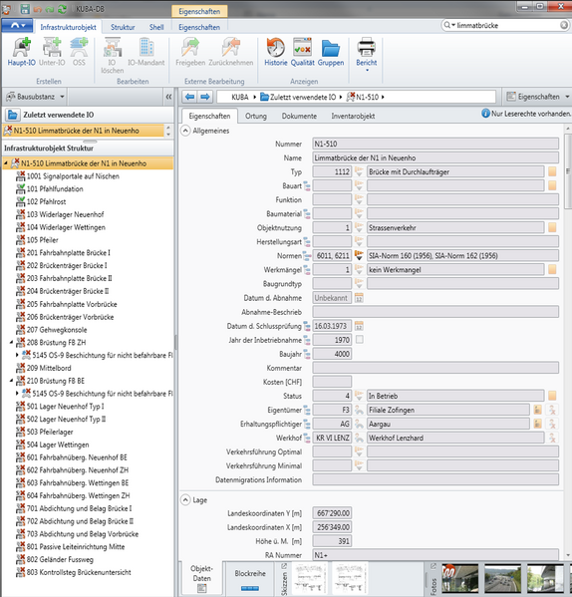The height and width of the screenshot is (597, 572).
Task: Open the Bausubstanz dropdown
Action: coord(35,97)
